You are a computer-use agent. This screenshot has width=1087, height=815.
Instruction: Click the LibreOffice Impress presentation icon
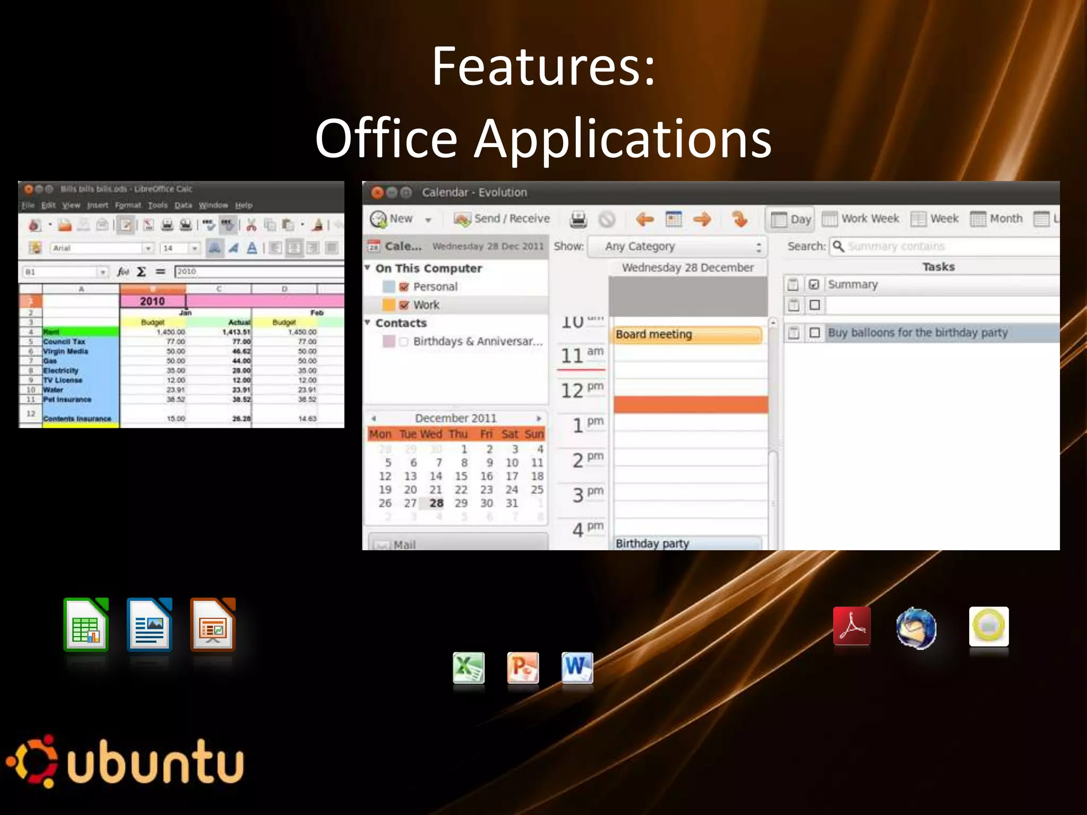coord(213,624)
